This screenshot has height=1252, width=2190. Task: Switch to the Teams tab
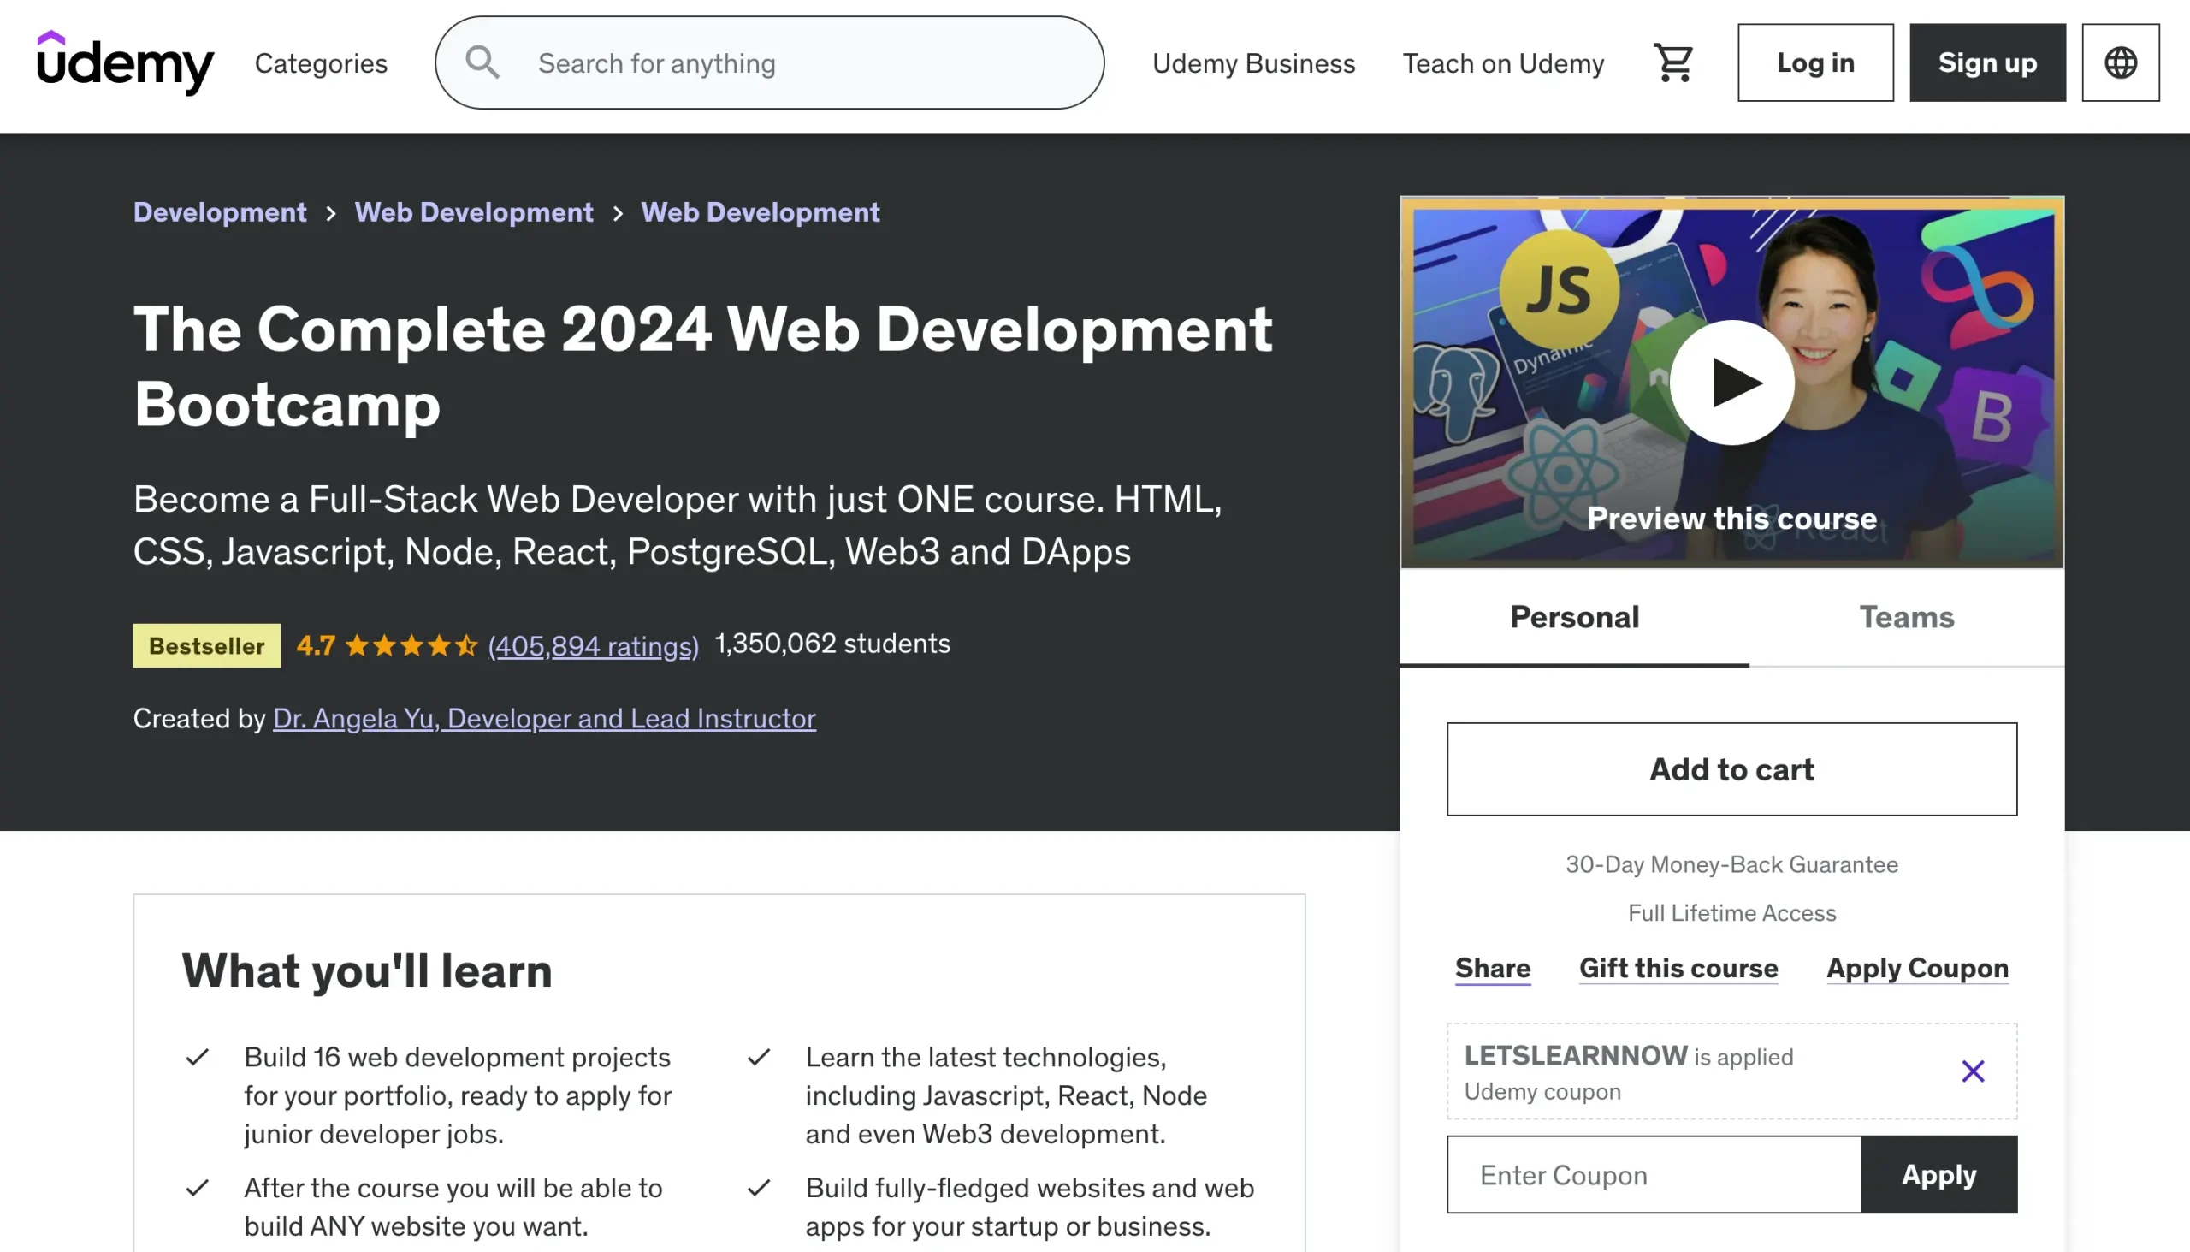click(x=1905, y=617)
